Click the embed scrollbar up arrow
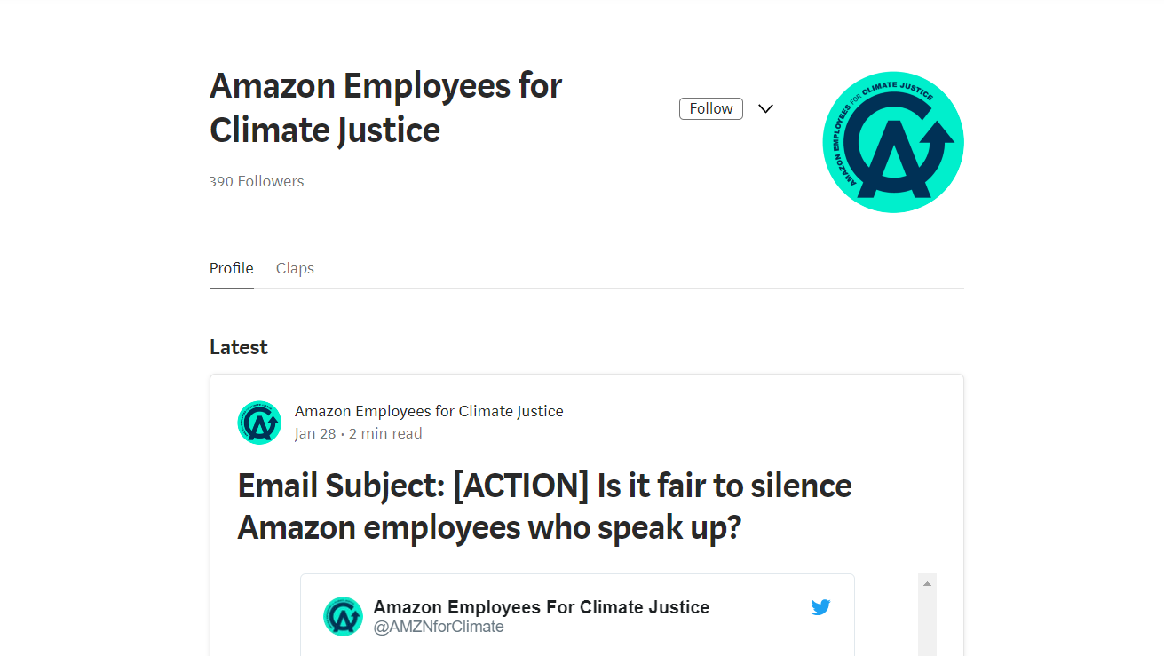The image size is (1164, 656). point(927,583)
